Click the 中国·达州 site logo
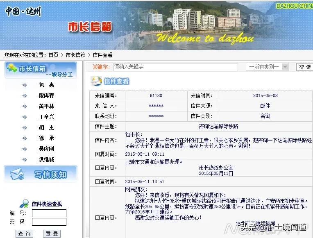Image resolution: width=313 pixels, height=238 pixels. click(x=23, y=11)
